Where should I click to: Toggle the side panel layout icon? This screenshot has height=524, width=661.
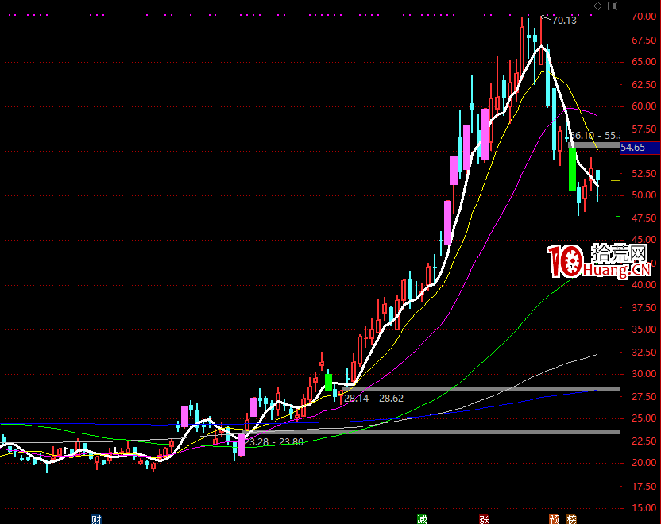tap(613, 6)
